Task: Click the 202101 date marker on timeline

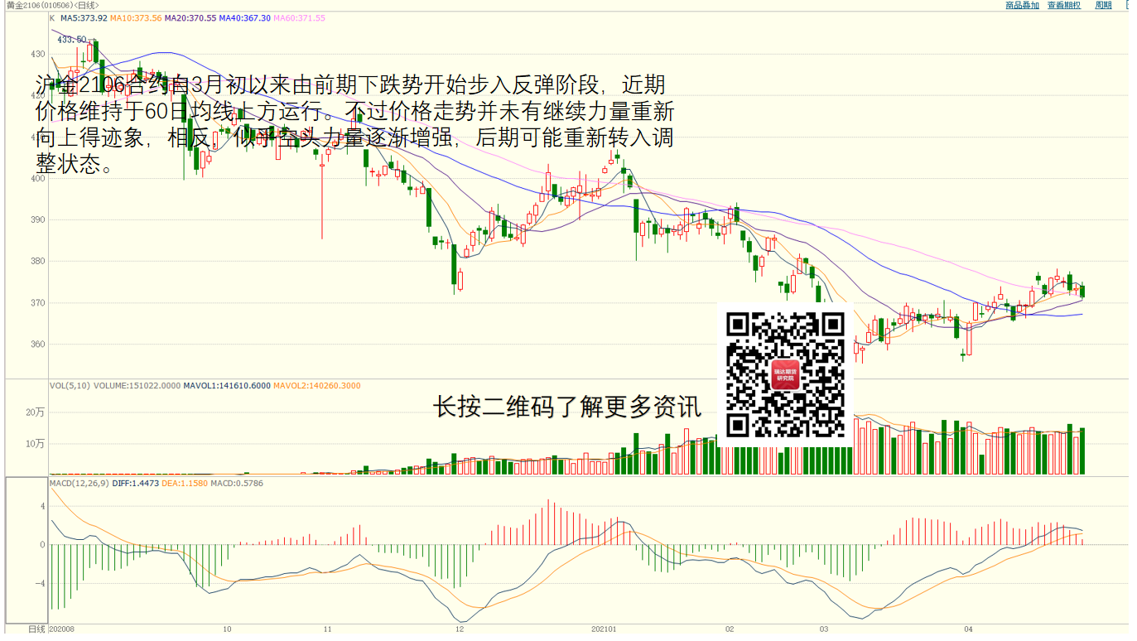Action: coord(605,629)
